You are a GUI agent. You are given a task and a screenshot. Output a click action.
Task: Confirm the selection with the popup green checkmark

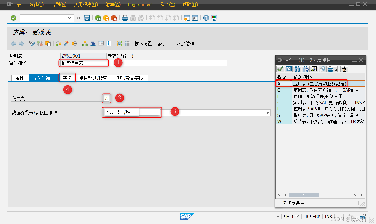(280, 69)
